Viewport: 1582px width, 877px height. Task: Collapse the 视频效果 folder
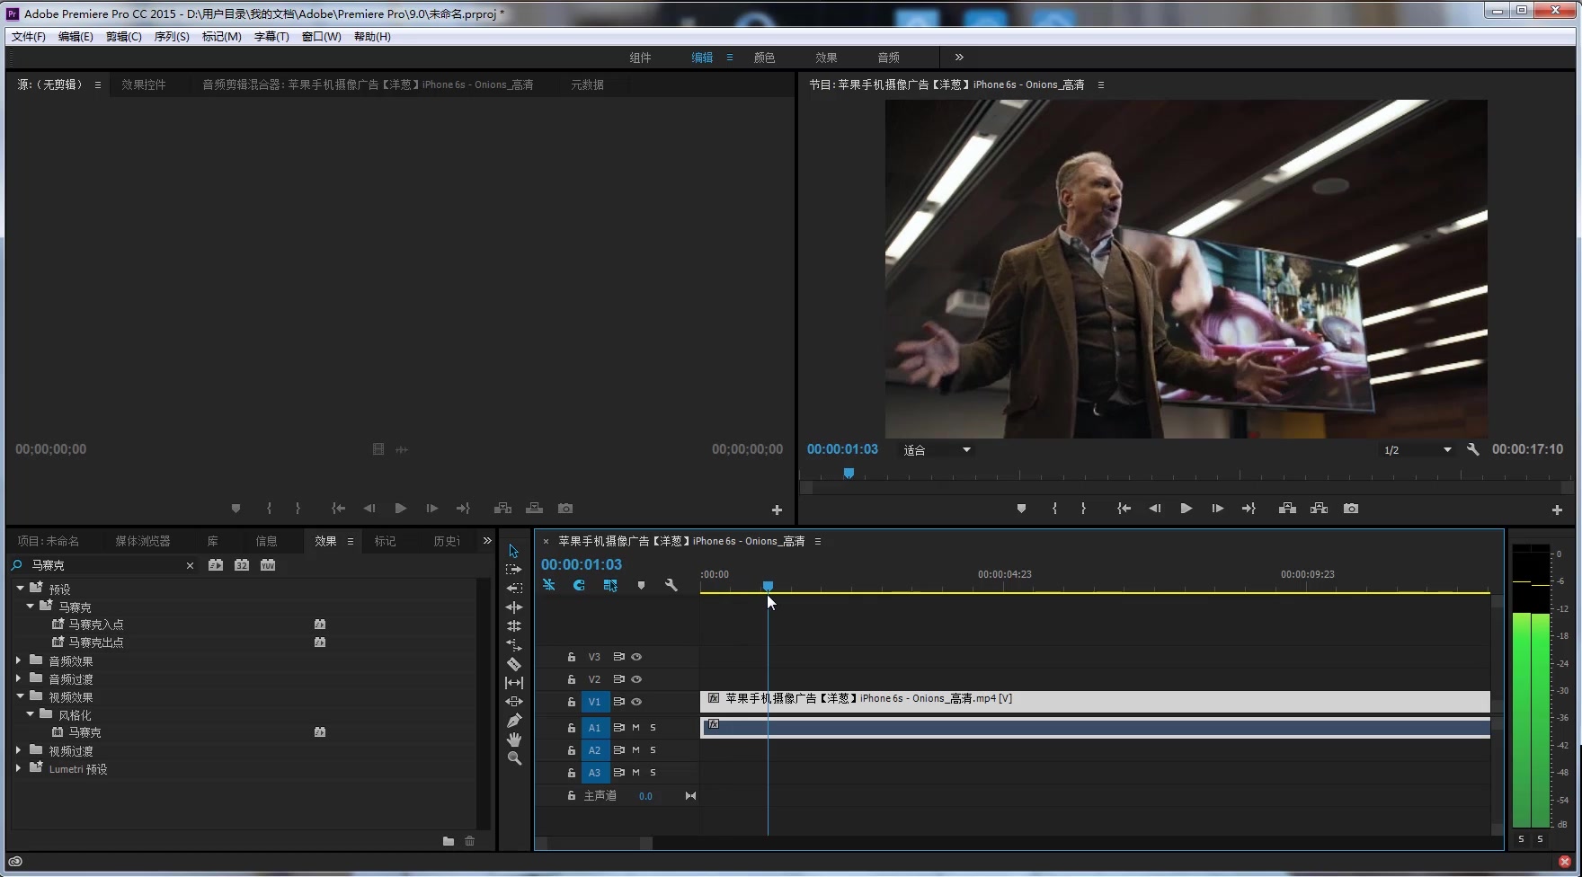[20, 696]
